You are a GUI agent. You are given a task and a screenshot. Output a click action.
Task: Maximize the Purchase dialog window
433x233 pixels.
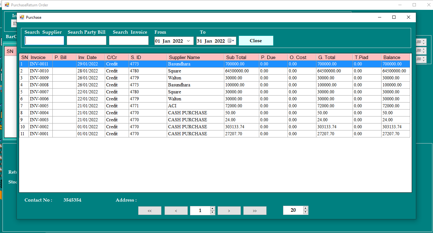tap(394, 17)
